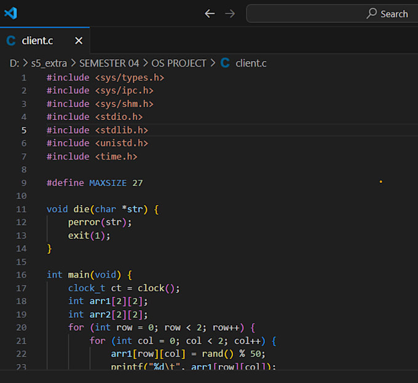Select the D: drive breadcrumb

tap(14, 63)
